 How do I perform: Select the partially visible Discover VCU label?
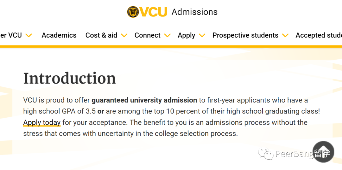point(11,35)
